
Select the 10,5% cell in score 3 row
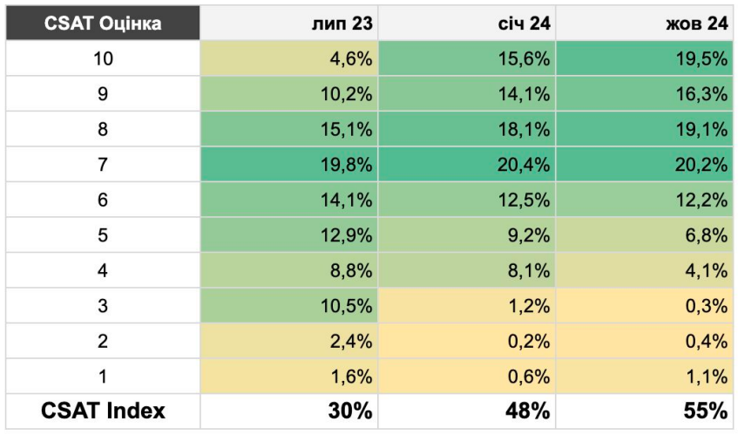point(288,306)
